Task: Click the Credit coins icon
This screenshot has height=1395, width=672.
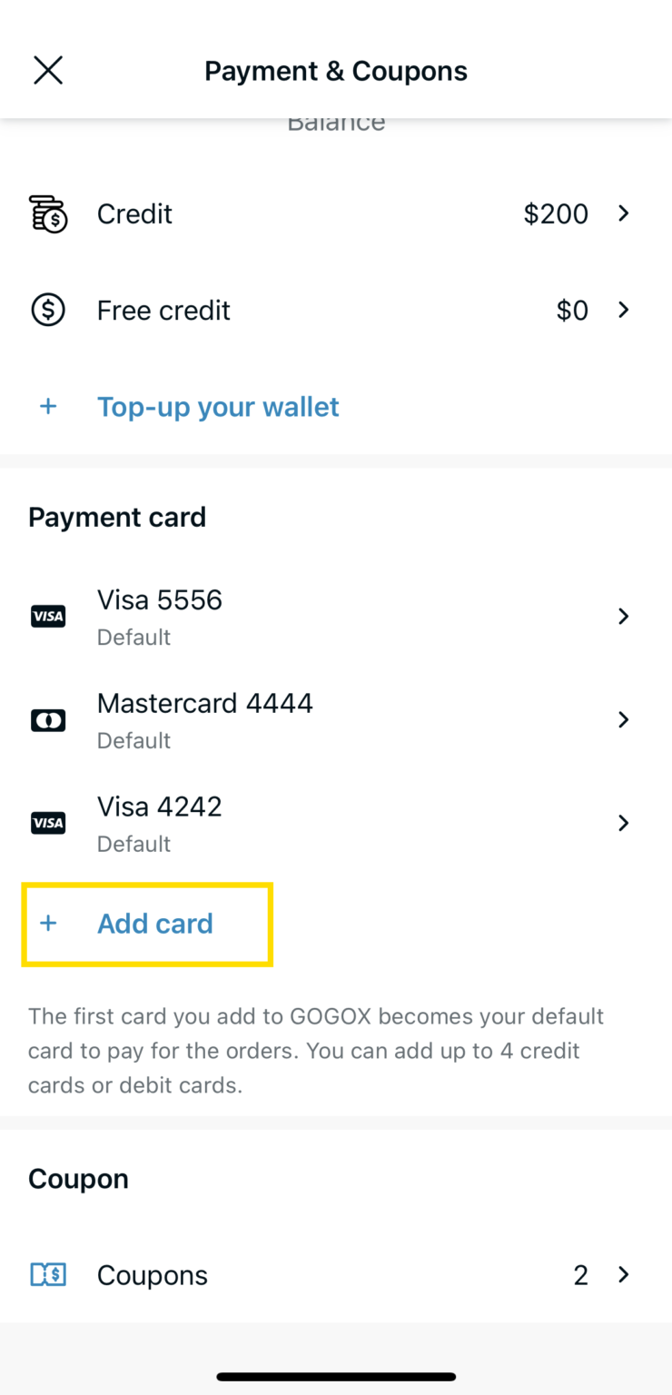Action: click(x=48, y=213)
